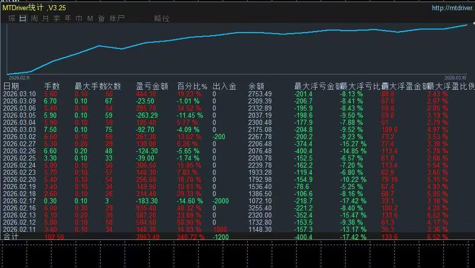The image size is (475, 268).
Task: Click the loss value -263.29
Action: coord(147,116)
